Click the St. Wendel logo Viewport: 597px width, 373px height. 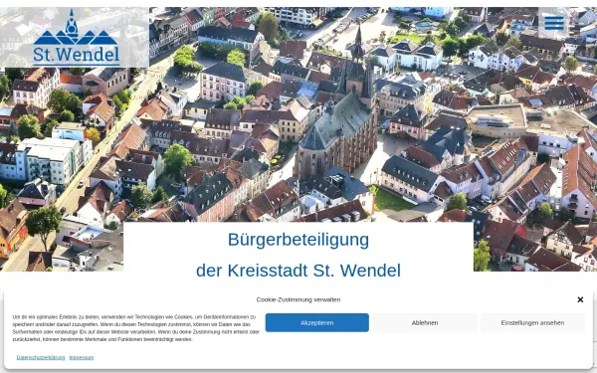(77, 38)
